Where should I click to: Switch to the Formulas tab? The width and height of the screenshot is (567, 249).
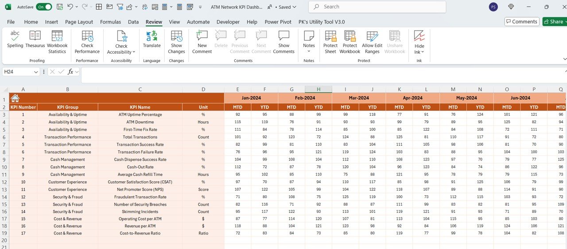(110, 22)
